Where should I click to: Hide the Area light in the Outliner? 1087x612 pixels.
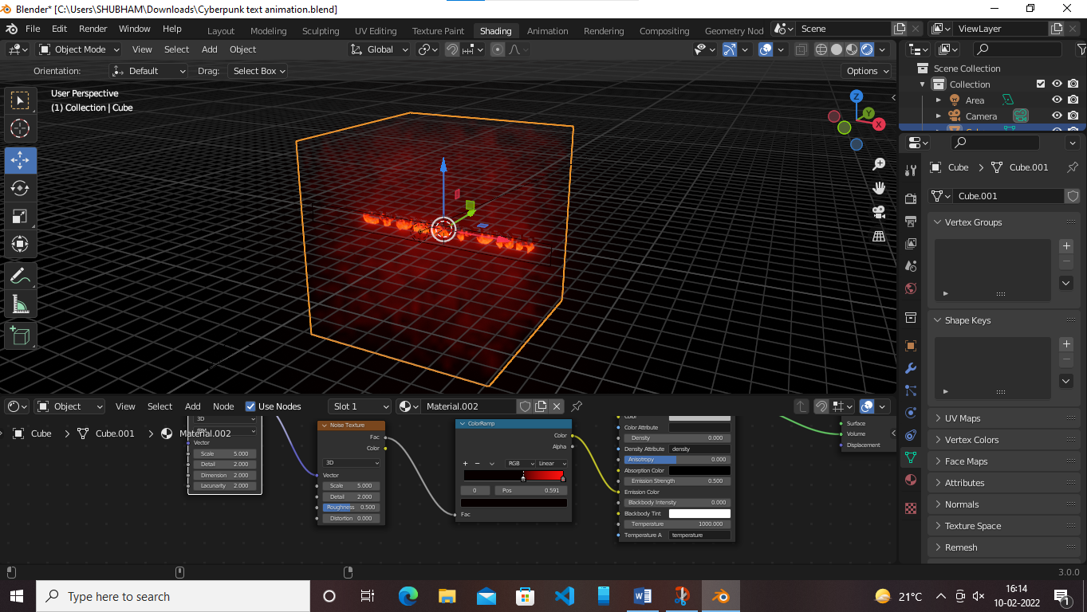point(1057,100)
